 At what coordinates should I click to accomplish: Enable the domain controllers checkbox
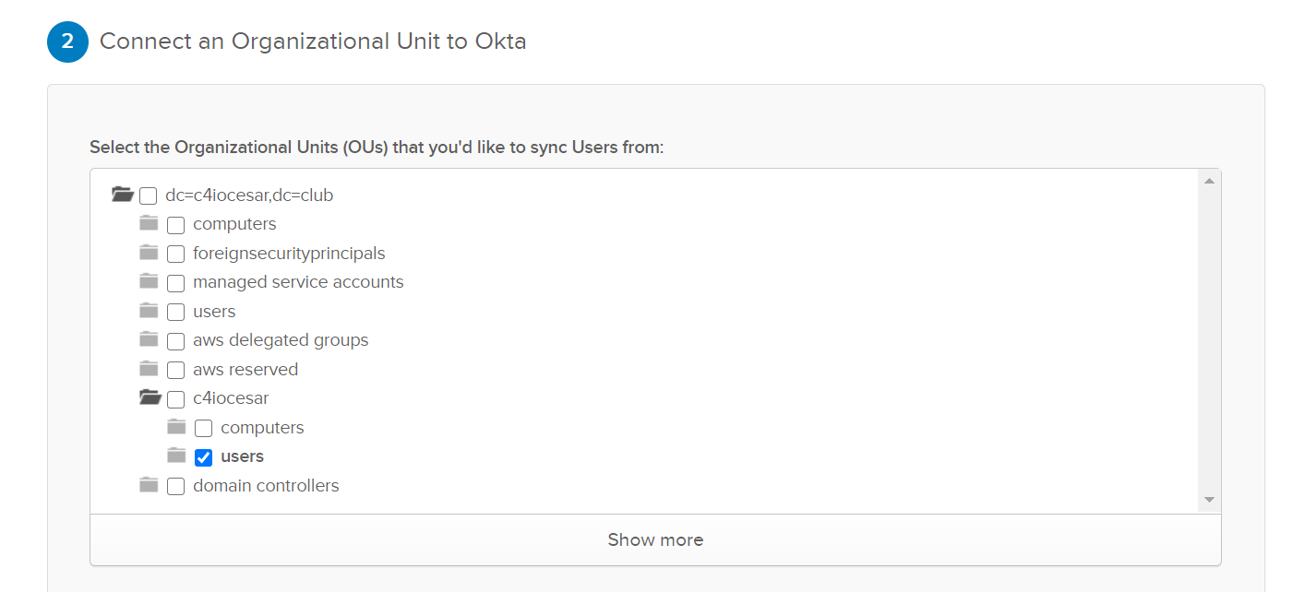pyautogui.click(x=176, y=487)
